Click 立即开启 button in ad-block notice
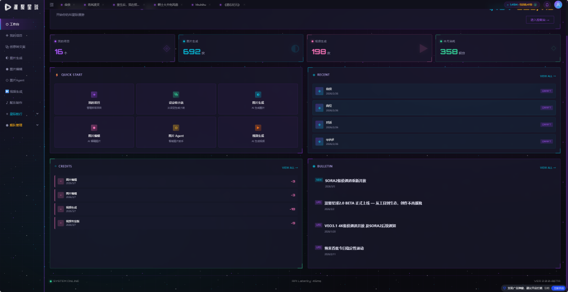The image size is (568, 292). point(558,288)
